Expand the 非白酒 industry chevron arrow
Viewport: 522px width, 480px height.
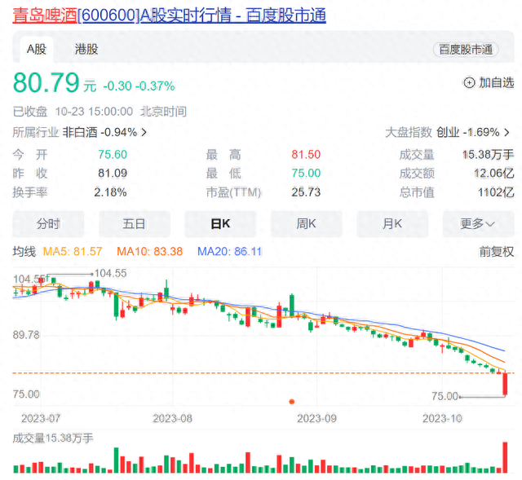[144, 132]
